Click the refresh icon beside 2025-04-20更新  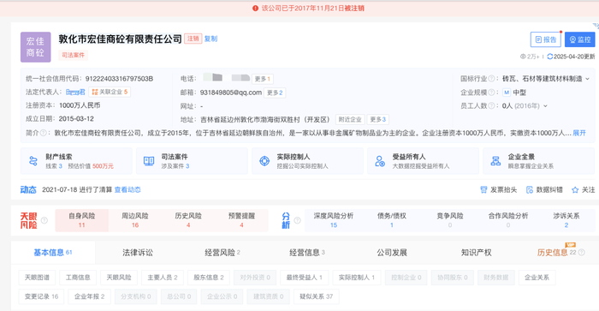tap(549, 57)
